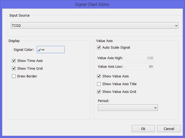Toggle Show Value Axis Grid off
Viewport: 185px width, 138px height.
pyautogui.click(x=99, y=92)
